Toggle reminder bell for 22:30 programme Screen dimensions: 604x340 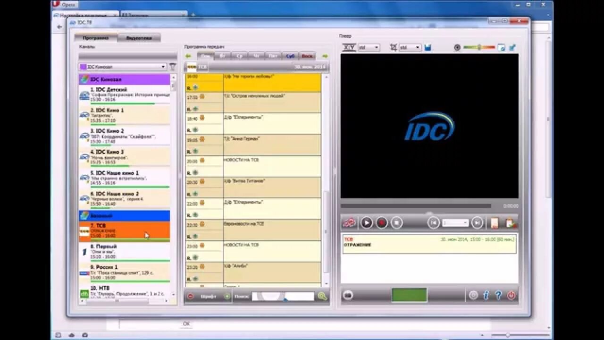tap(202, 225)
